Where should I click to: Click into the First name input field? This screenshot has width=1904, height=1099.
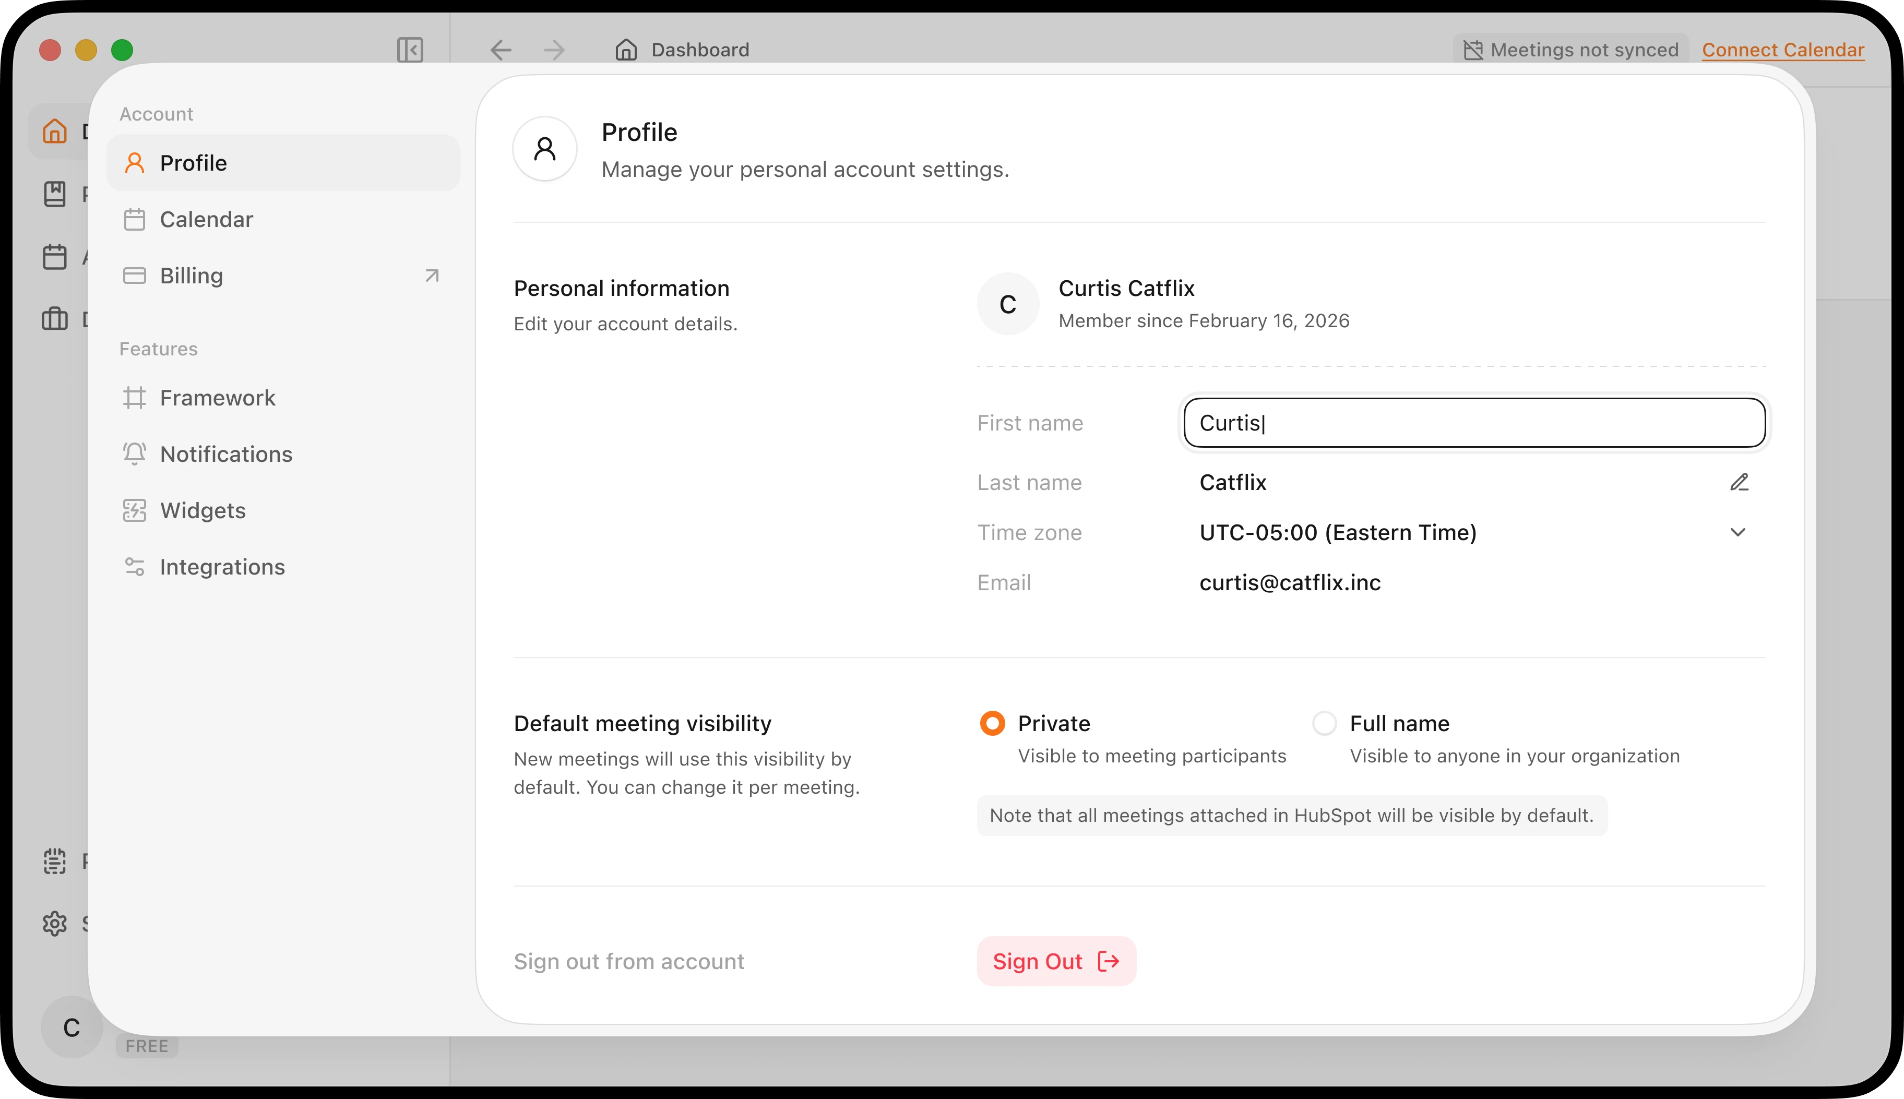point(1474,423)
